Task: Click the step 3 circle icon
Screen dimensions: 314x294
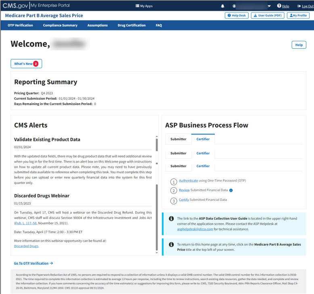Action: coord(174,201)
